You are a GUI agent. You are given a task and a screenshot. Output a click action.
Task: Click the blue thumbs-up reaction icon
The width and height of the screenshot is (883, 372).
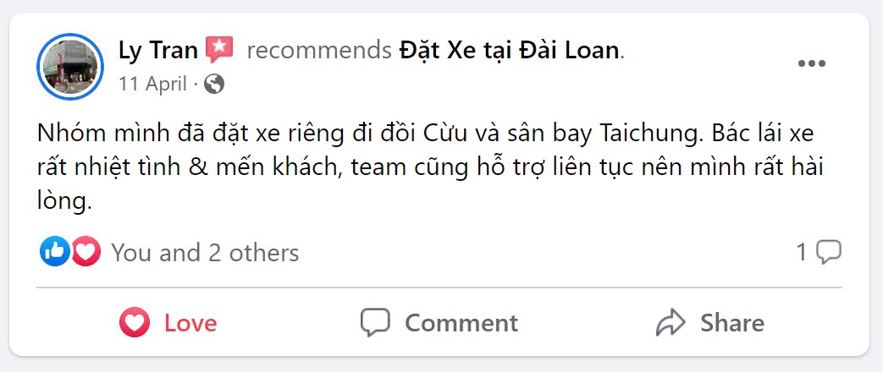click(x=55, y=252)
